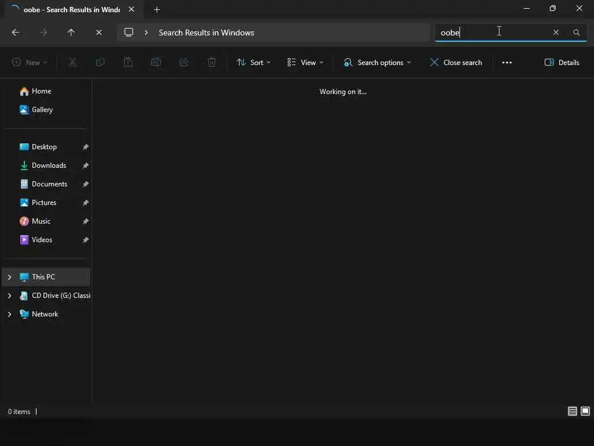The image size is (594, 446).
Task: Open the New item dropdown
Action: click(30, 63)
